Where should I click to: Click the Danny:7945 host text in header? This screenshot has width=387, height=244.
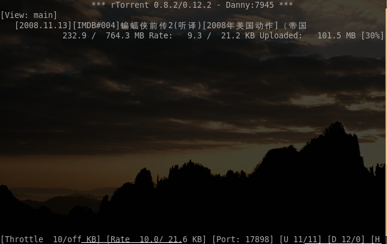[250, 5]
